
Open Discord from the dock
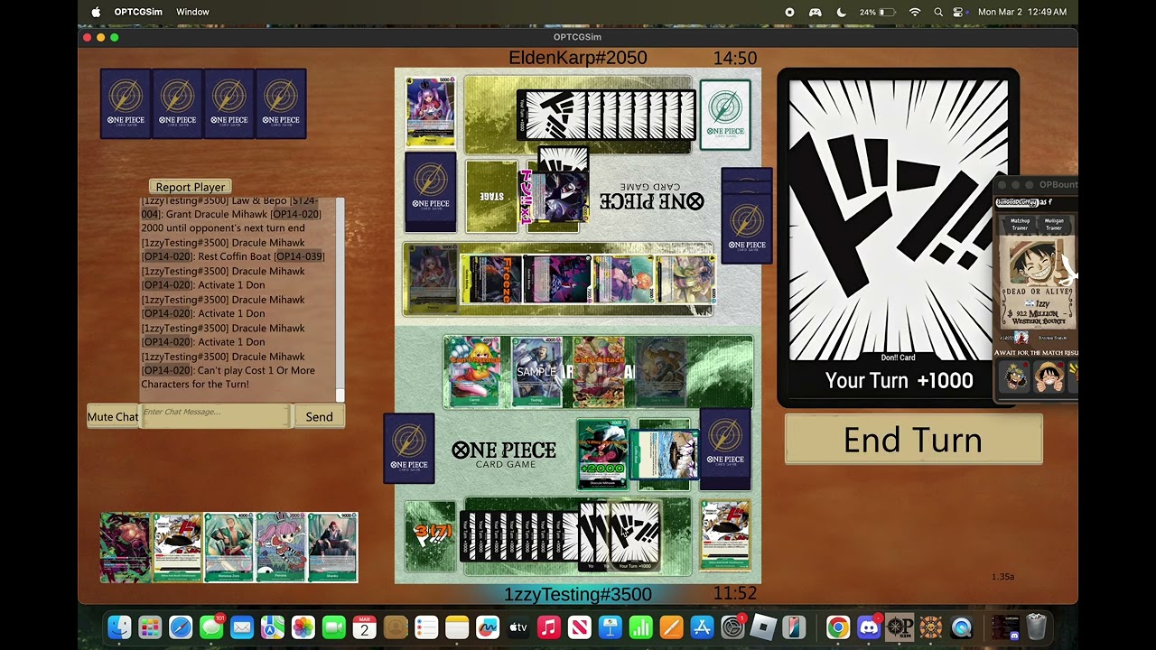click(x=869, y=627)
